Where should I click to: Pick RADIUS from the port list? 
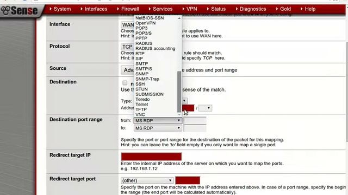click(x=144, y=43)
